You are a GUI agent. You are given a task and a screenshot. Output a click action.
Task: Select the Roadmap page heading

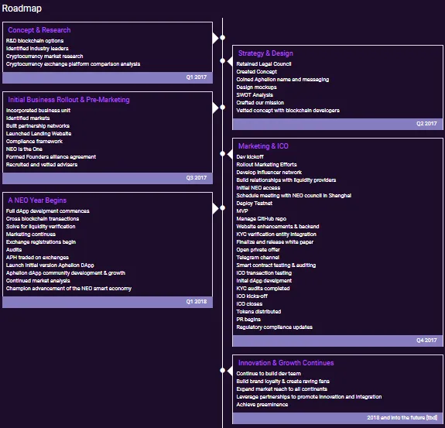[x=22, y=9]
